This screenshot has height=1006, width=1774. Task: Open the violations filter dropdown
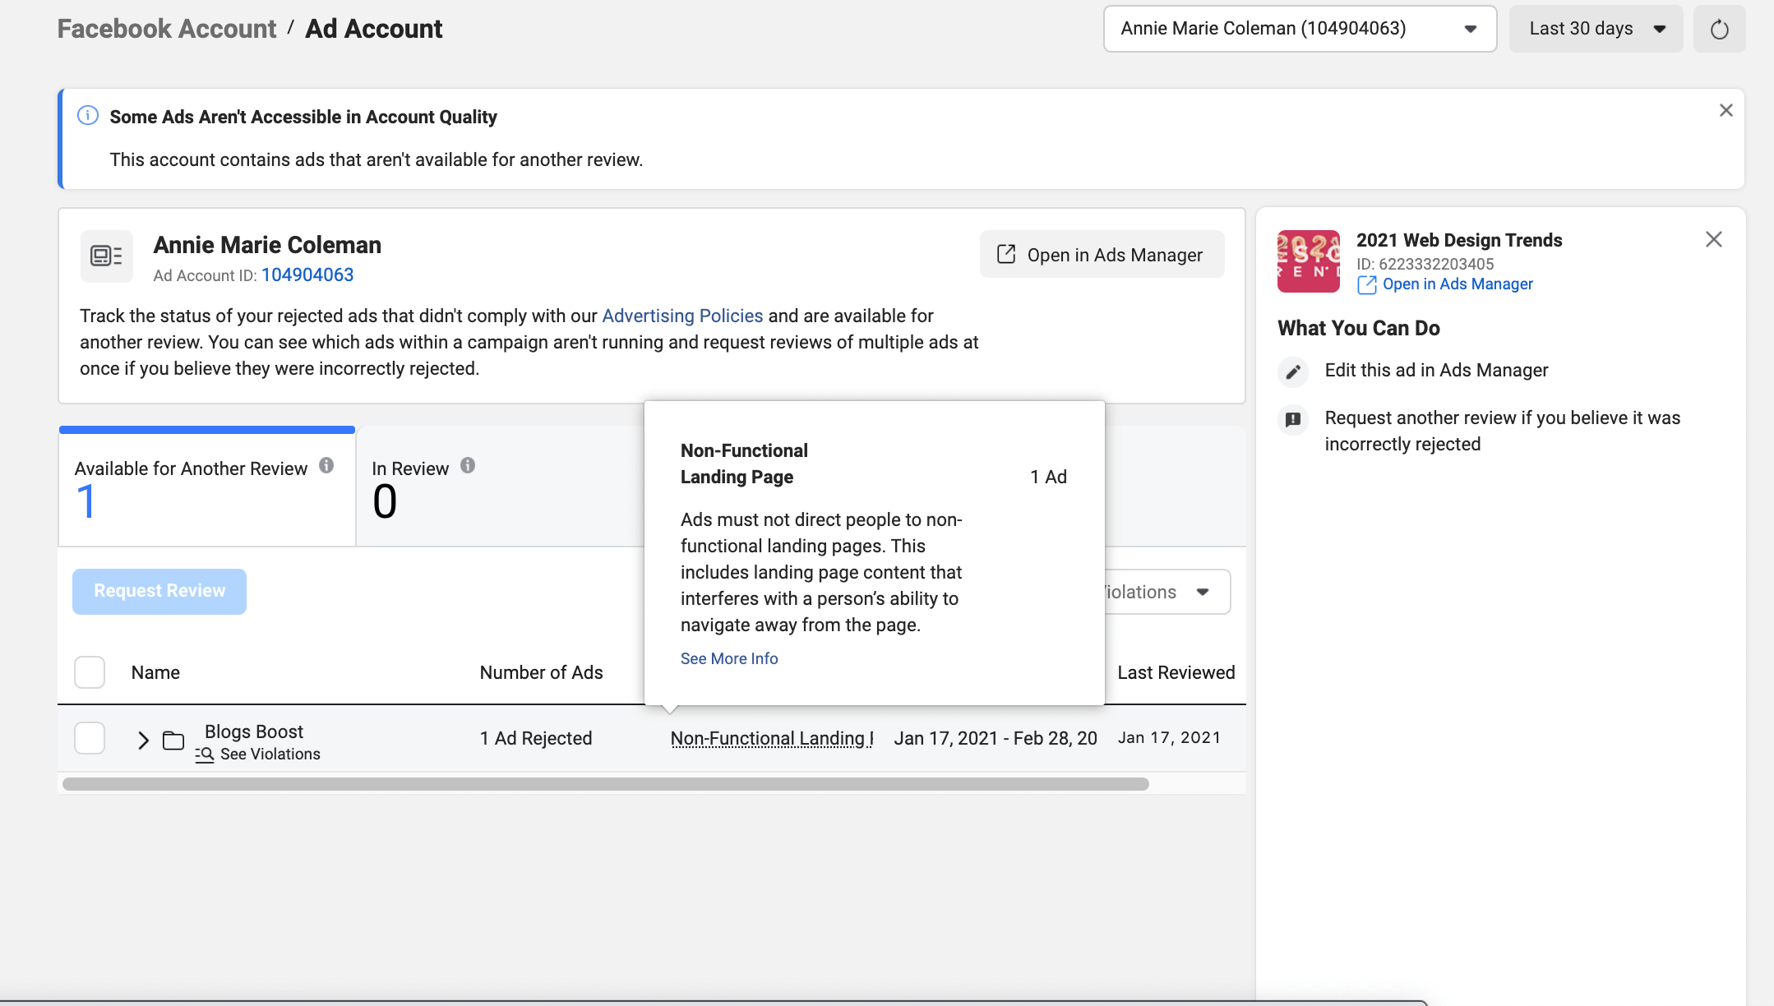pyautogui.click(x=1167, y=592)
